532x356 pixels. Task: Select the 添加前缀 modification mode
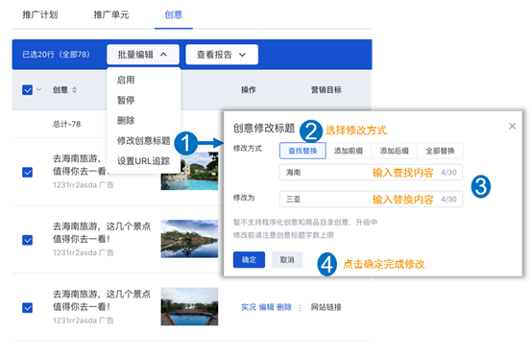349,151
